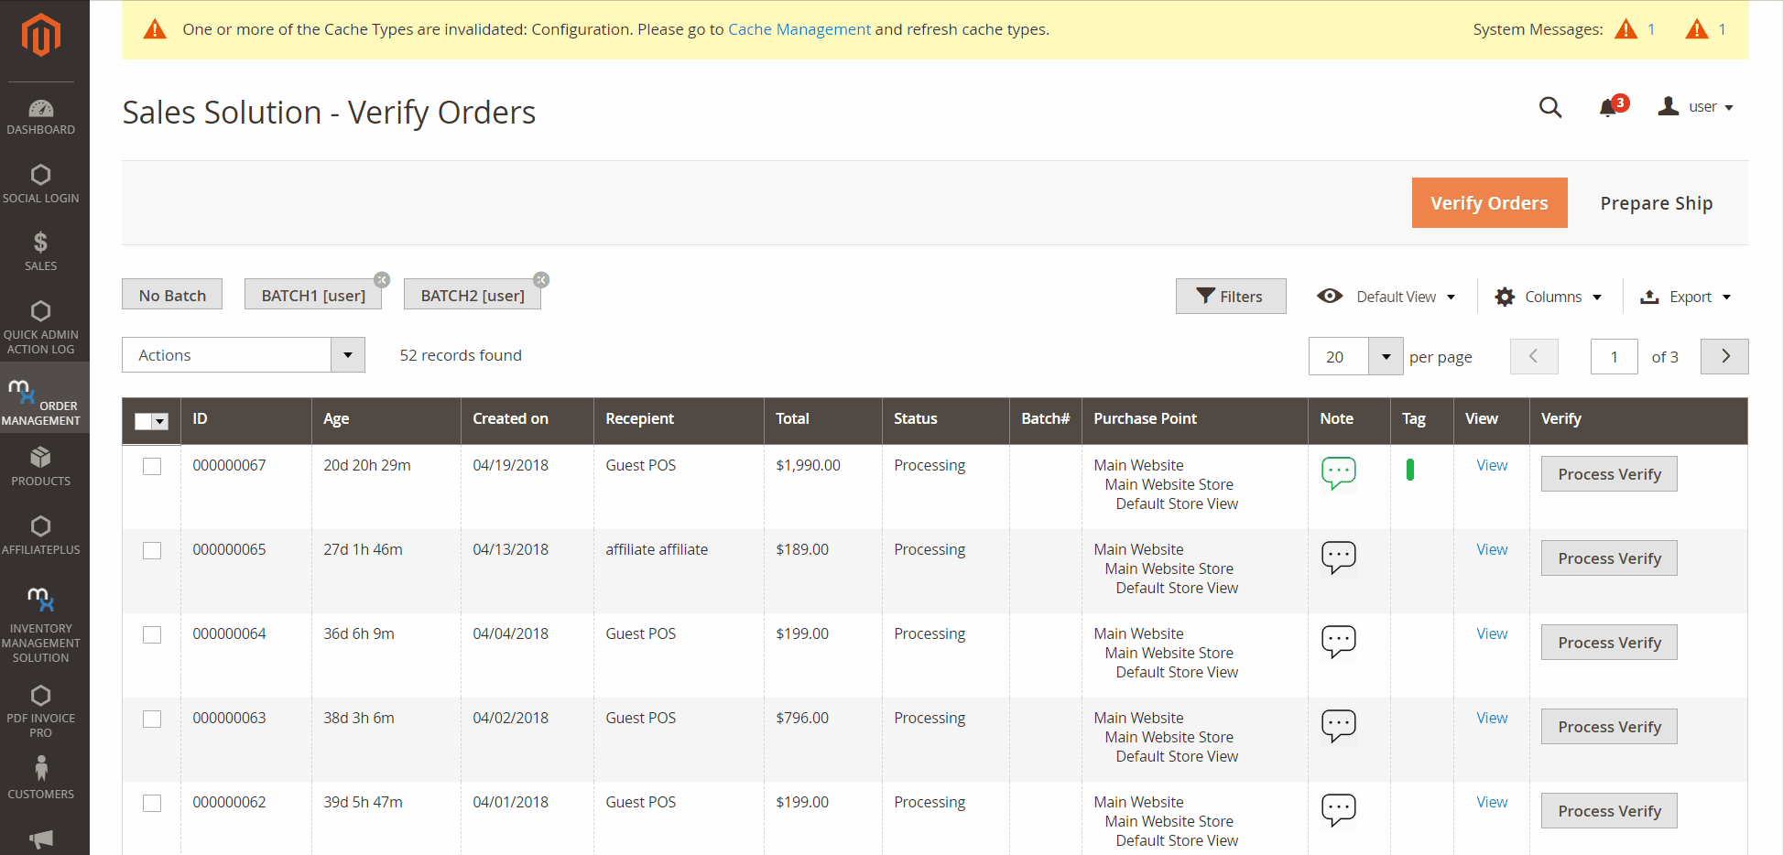Open PDF Invoice Pro sidebar menu
This screenshot has width=1783, height=855.
coord(41,711)
